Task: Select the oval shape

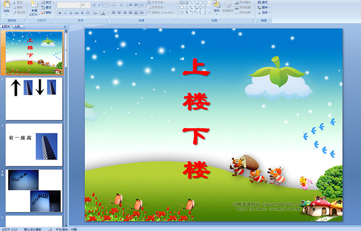Action: (205, 3)
